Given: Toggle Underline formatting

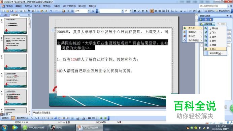Looking at the screenshot, I should 143,11.
